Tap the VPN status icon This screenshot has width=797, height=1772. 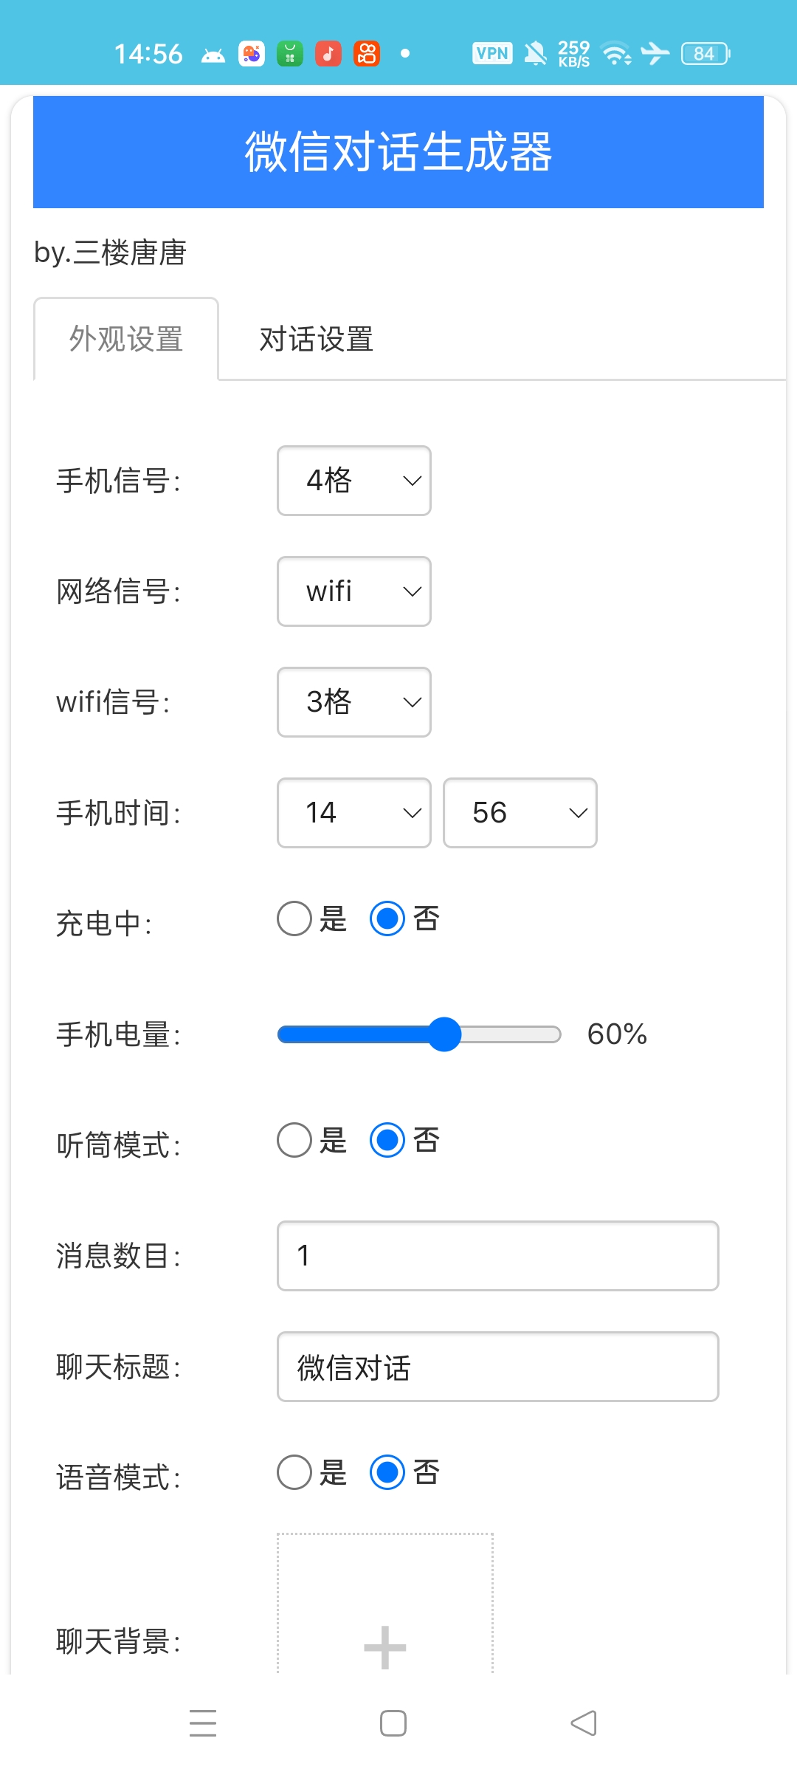(x=492, y=53)
